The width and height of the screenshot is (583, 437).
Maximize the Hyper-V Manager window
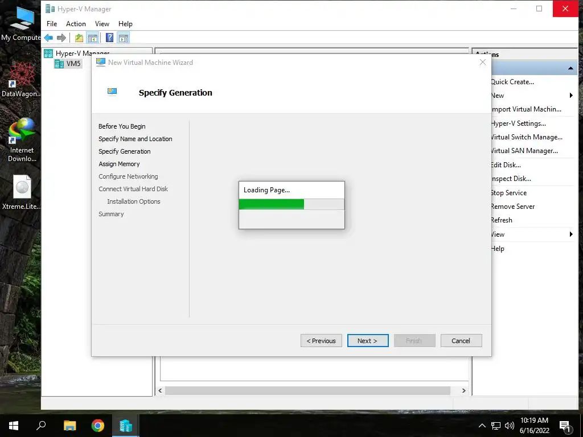pos(539,9)
